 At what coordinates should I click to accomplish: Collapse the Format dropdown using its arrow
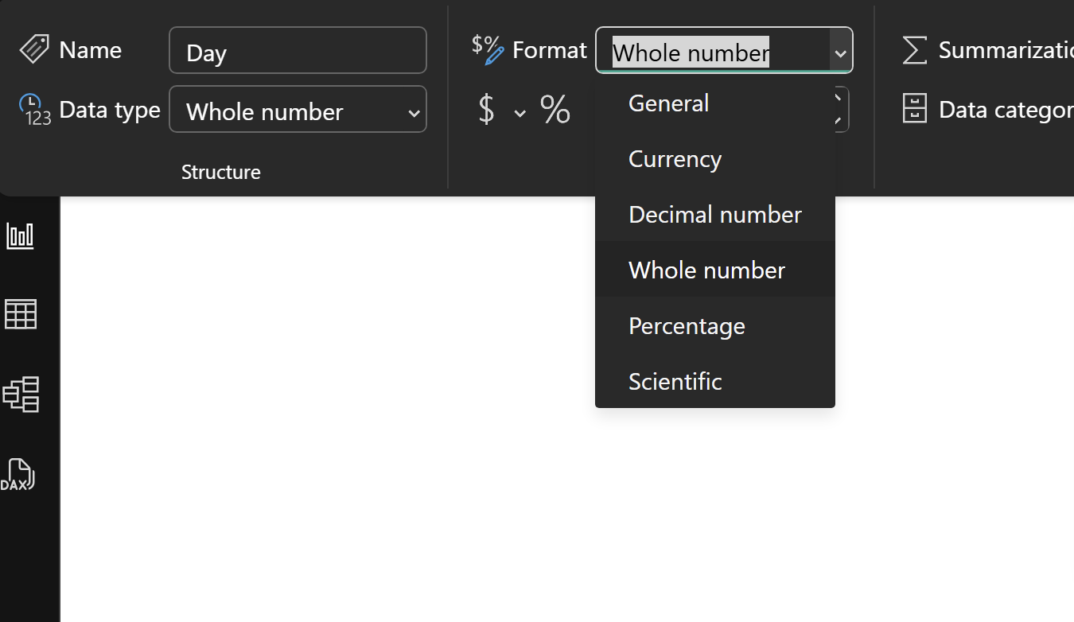(840, 52)
